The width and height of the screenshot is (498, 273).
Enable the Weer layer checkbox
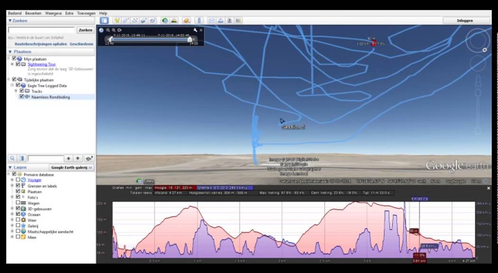point(18,220)
